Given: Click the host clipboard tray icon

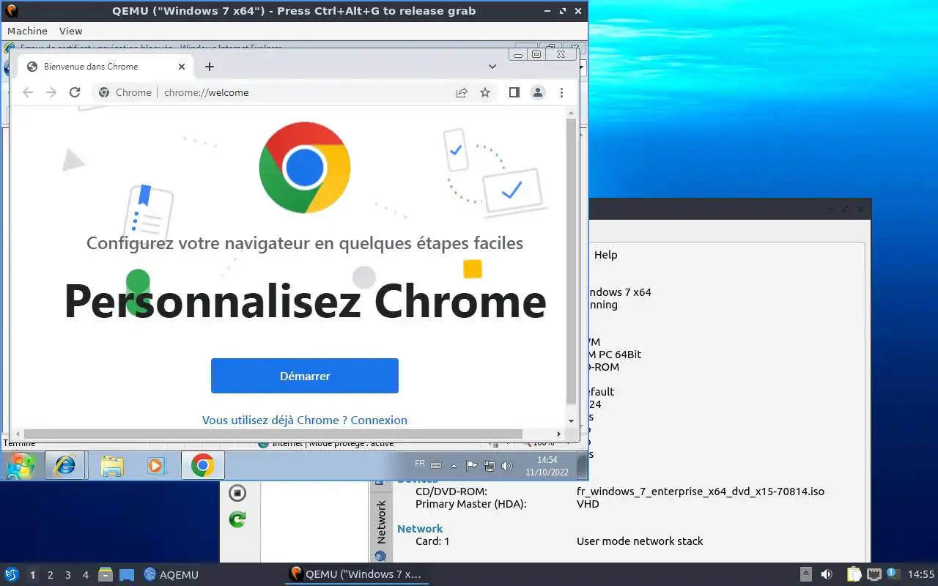Looking at the screenshot, I should pos(854,574).
